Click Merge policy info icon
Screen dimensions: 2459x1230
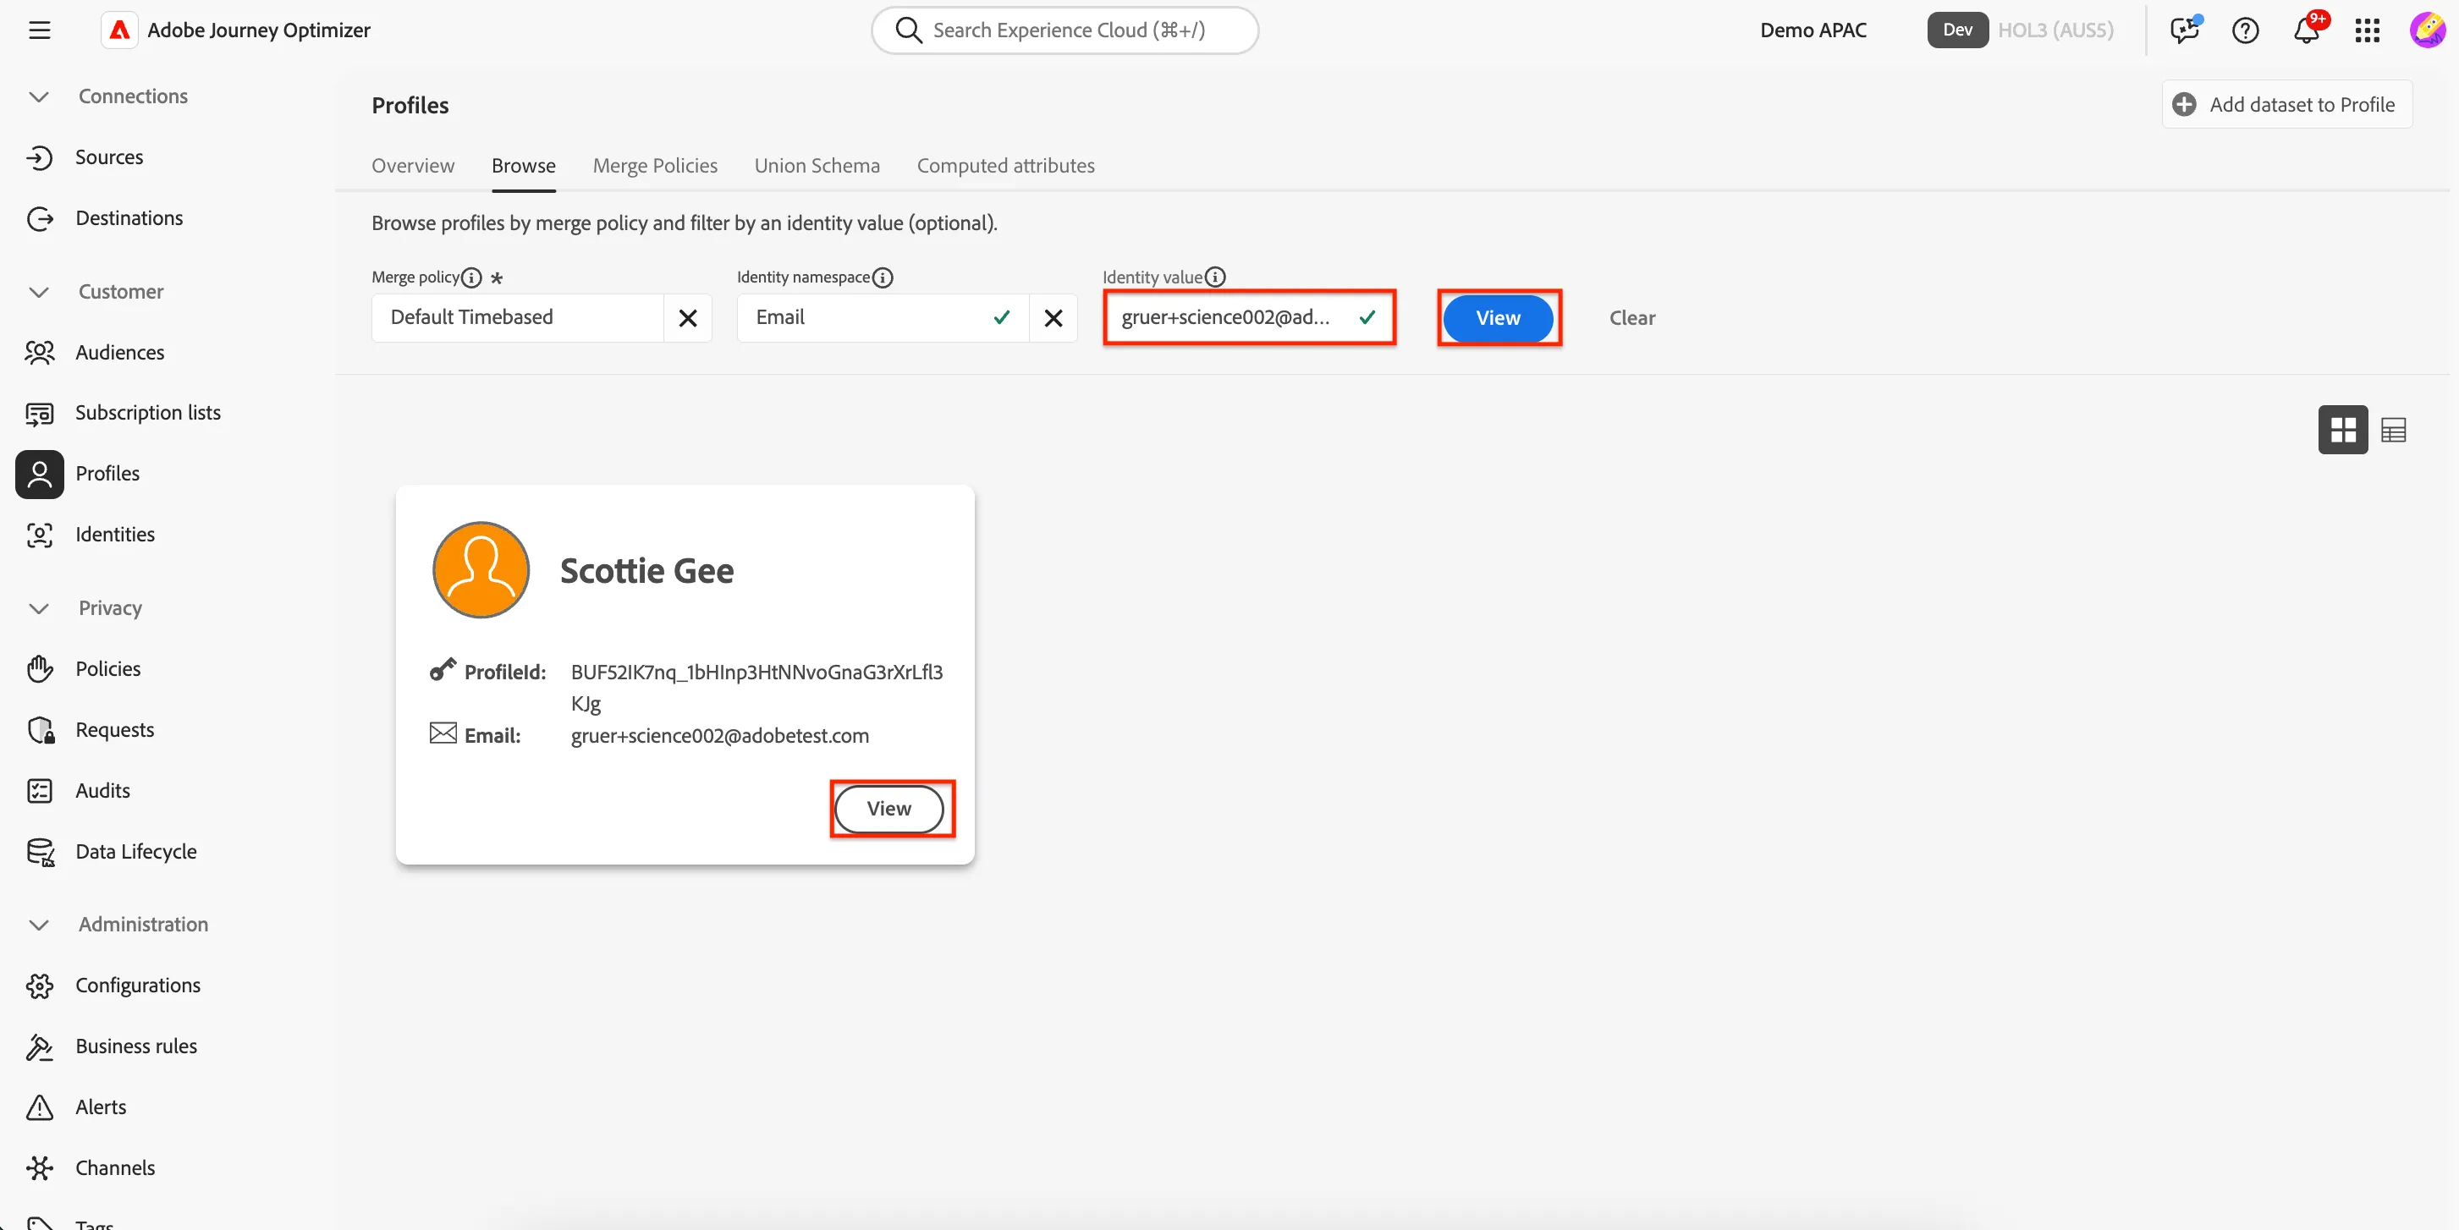tap(471, 277)
